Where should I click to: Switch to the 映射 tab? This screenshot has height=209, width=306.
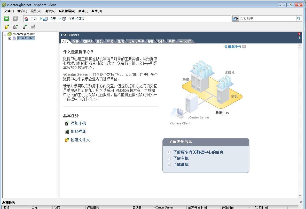pos(171,41)
